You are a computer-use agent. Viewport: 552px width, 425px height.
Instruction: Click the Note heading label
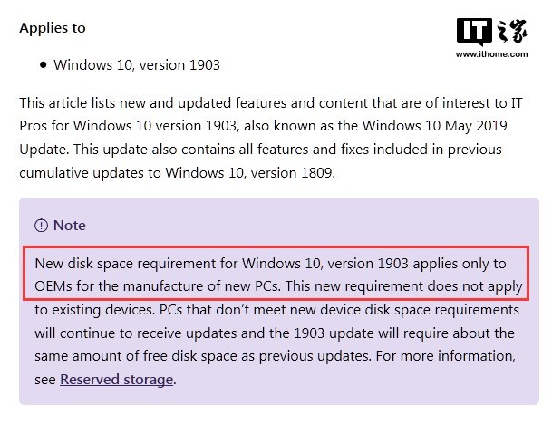coord(70,226)
